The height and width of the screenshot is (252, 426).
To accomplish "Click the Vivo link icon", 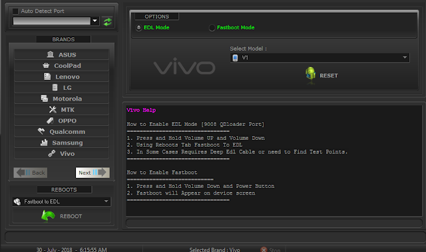I will pyautogui.click(x=52, y=153).
